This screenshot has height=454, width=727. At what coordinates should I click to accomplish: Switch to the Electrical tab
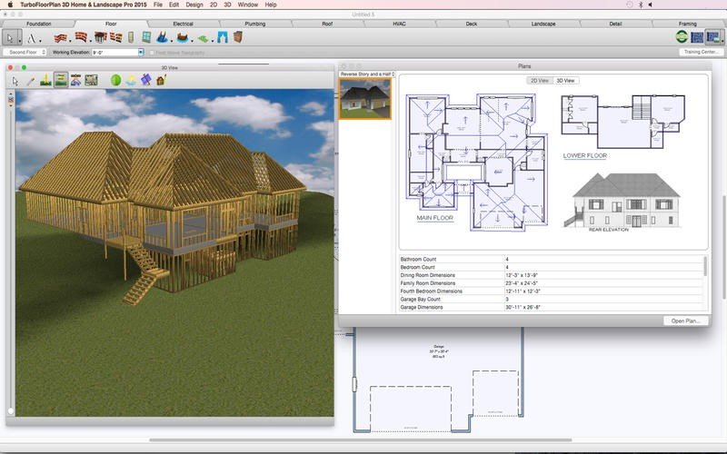point(184,24)
